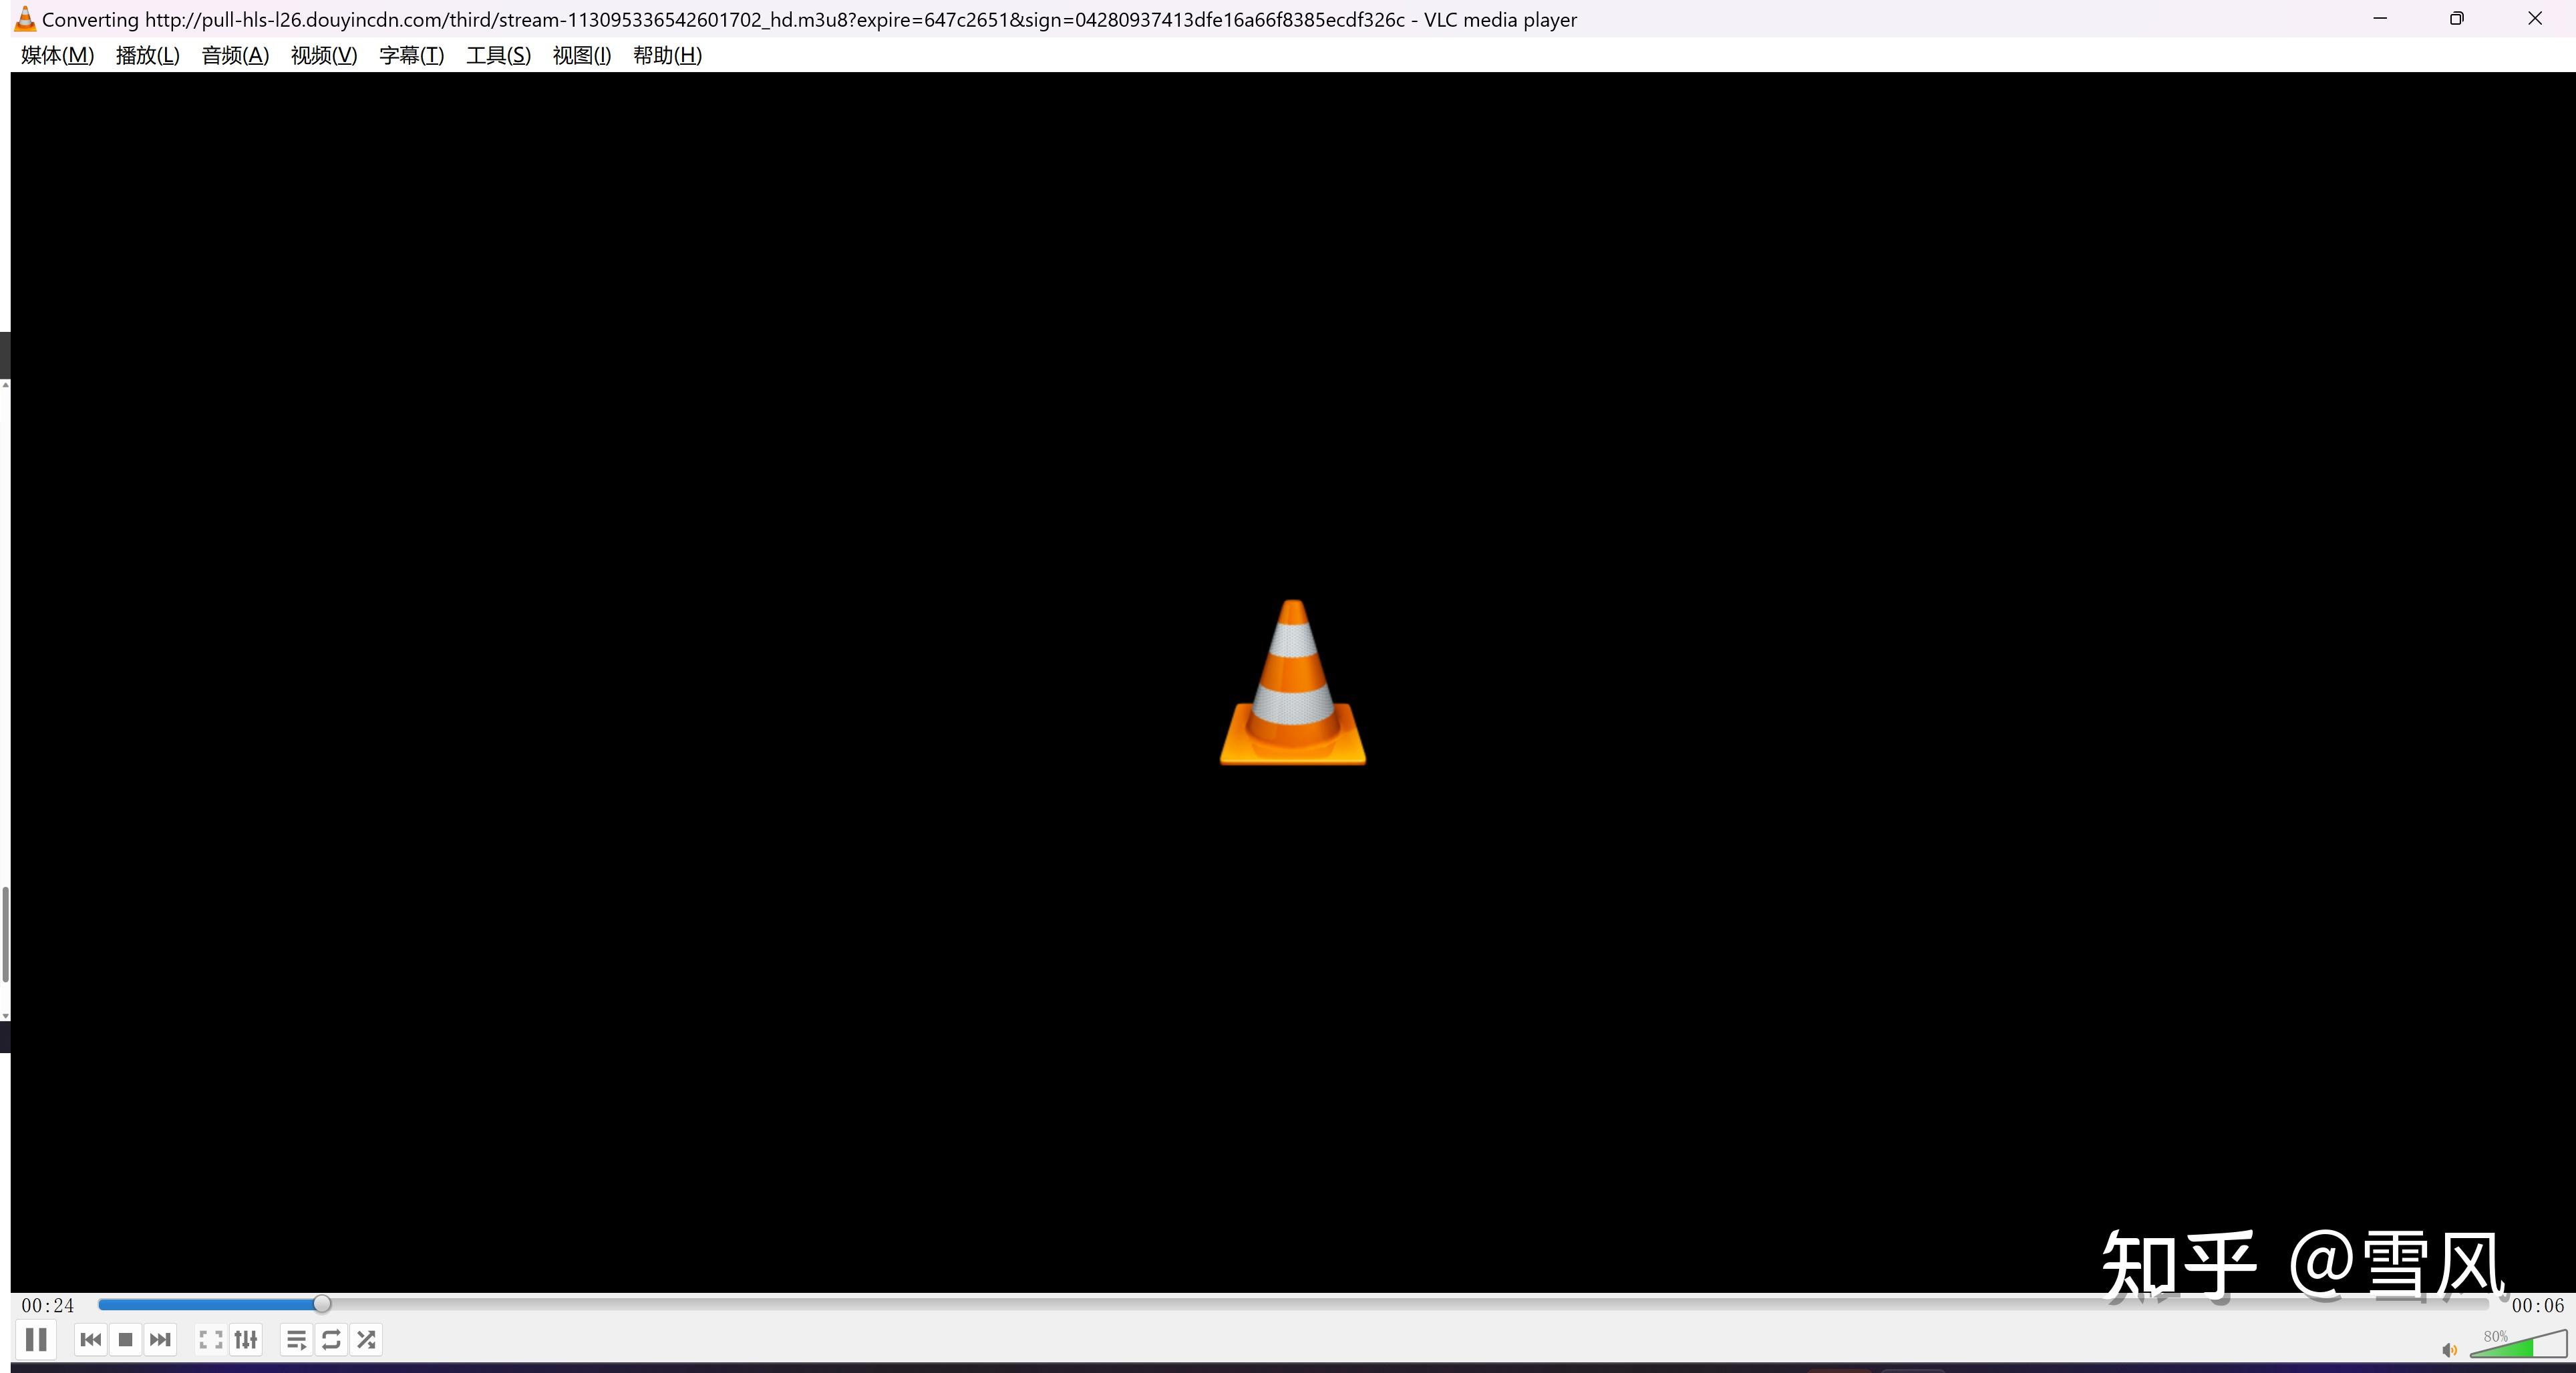Toggle random shuffle playback

tap(366, 1339)
